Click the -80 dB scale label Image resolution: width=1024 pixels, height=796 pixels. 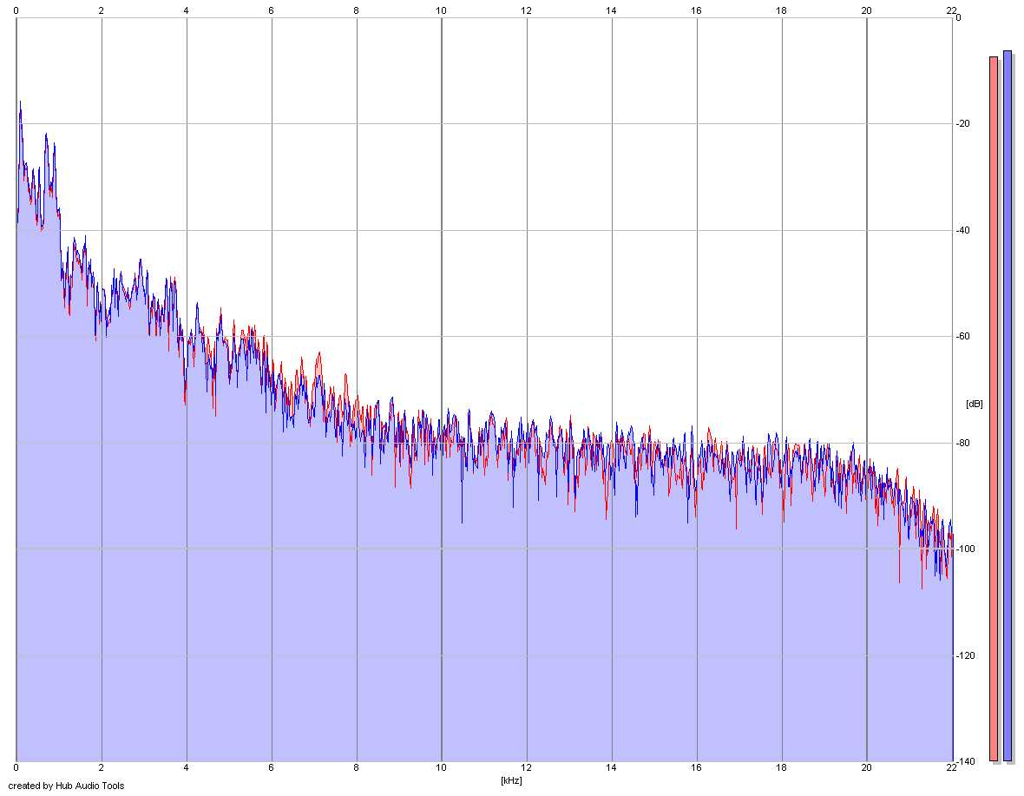(x=962, y=443)
